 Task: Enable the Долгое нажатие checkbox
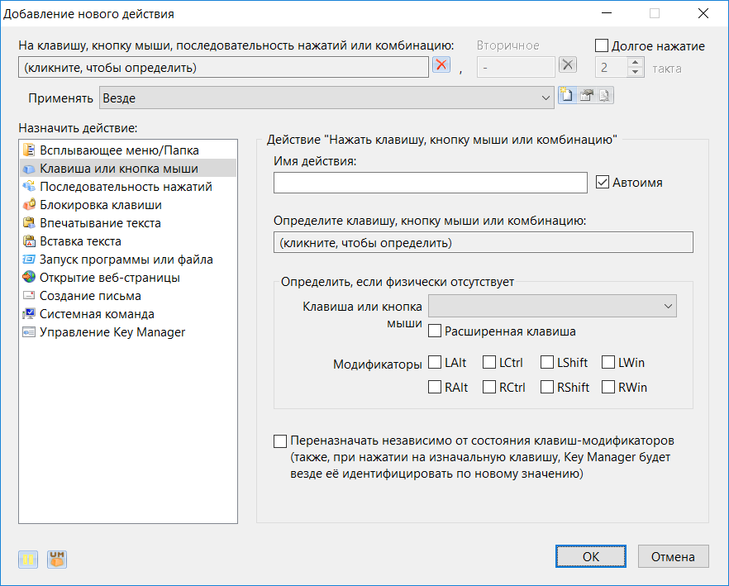[x=602, y=46]
